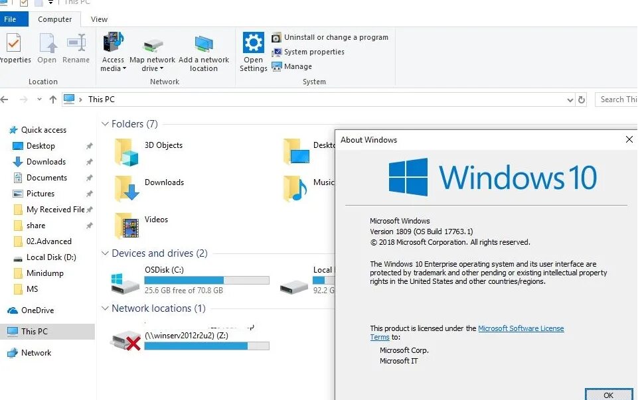Select the Desktop folder icon in main pane
The height and width of the screenshot is (400, 642).
tap(296, 152)
